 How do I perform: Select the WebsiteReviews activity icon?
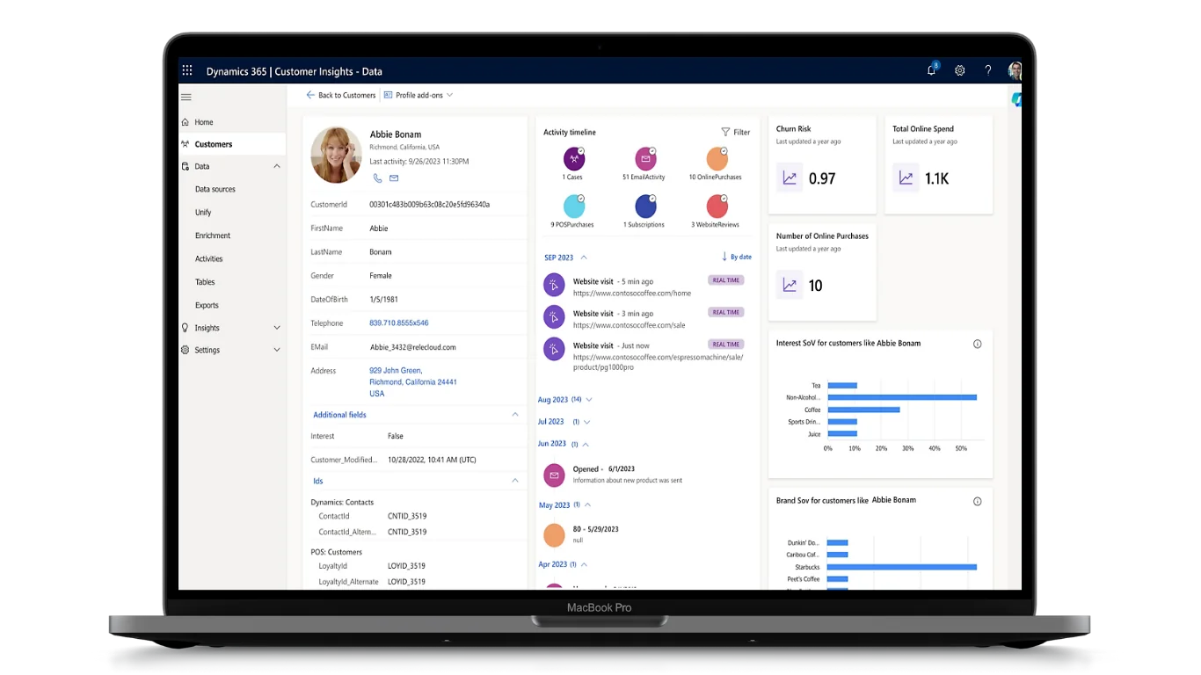point(717,207)
